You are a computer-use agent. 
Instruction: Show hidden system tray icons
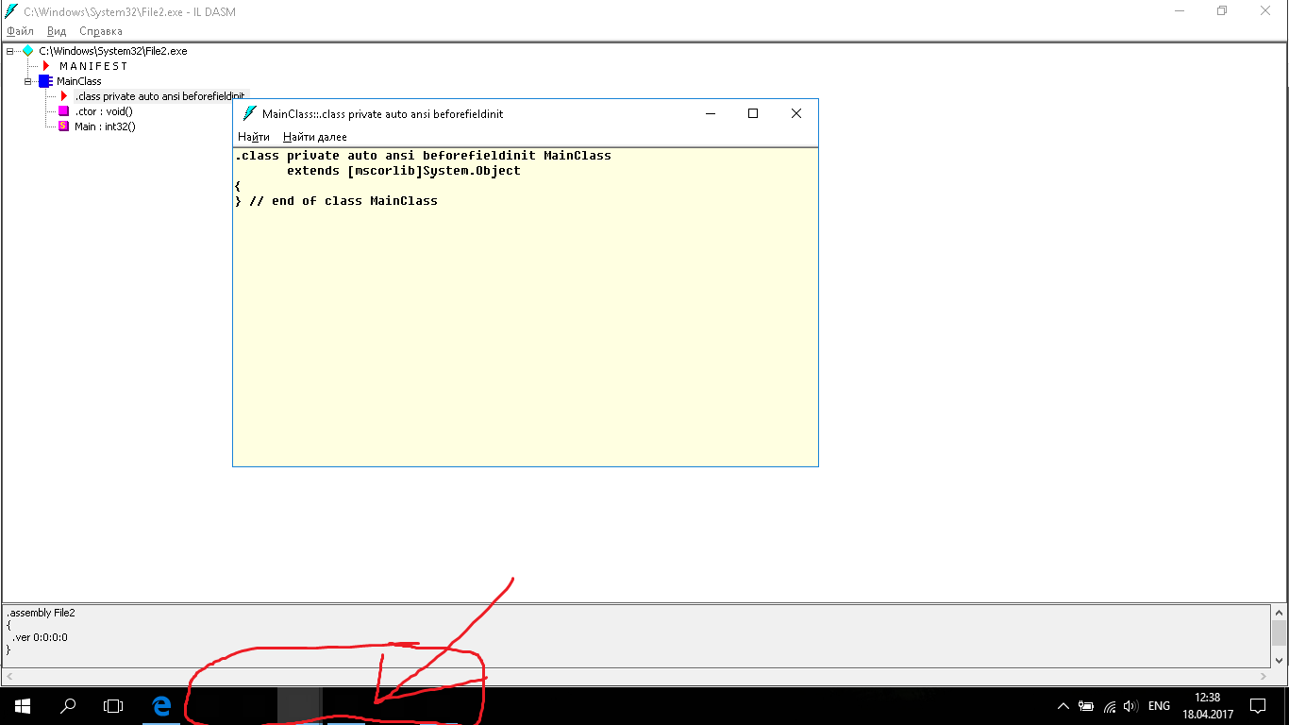coord(1063,705)
